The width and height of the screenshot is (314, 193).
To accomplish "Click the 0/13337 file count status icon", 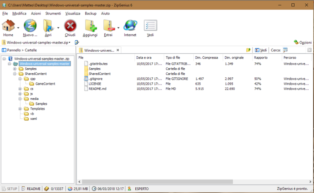I will click(x=46, y=189).
